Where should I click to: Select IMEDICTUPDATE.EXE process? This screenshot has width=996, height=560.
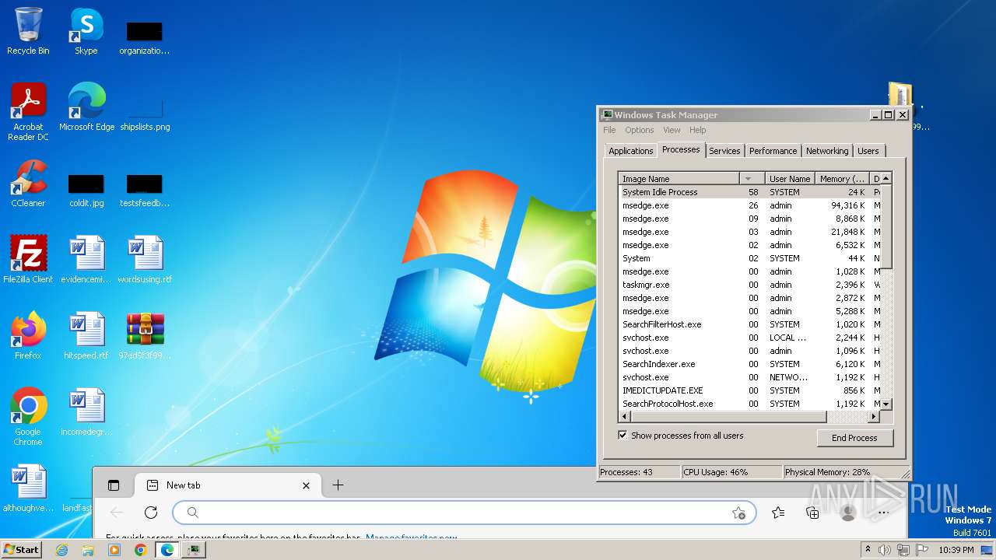(749, 390)
